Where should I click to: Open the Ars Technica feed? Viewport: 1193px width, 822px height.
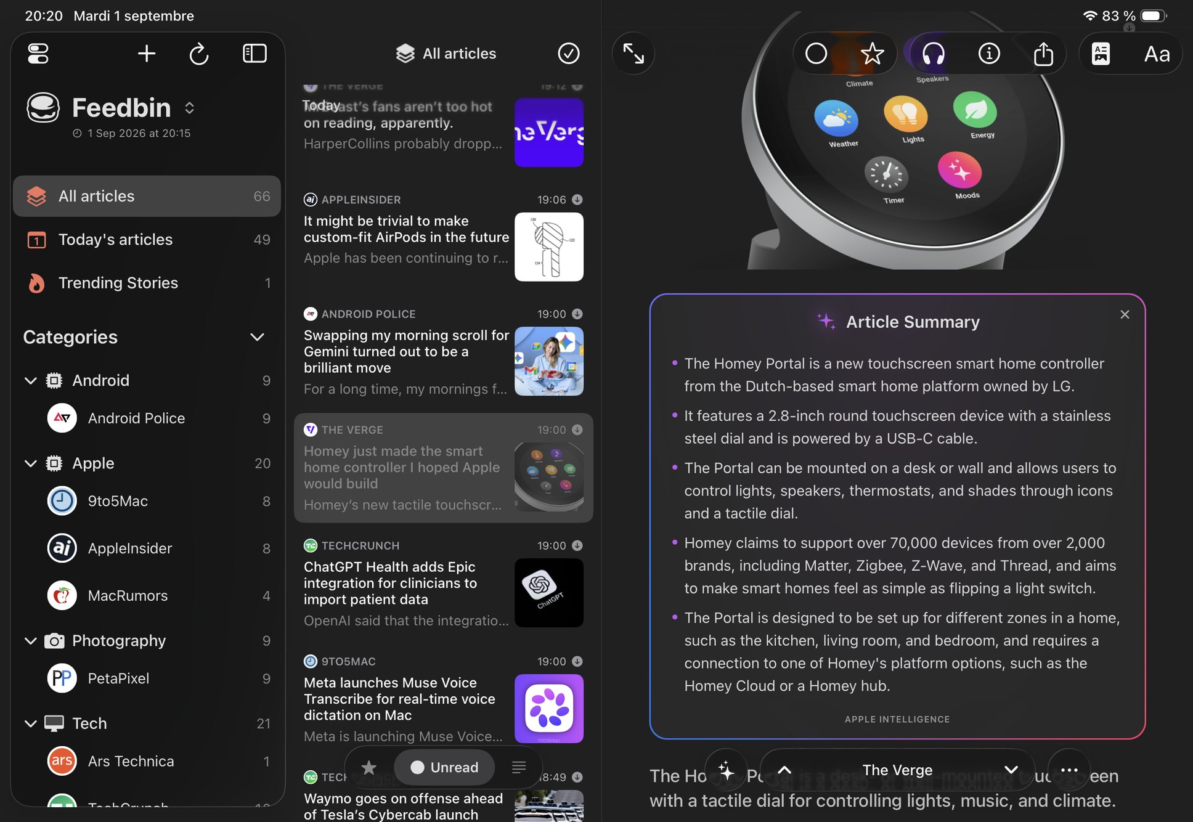[147, 762]
